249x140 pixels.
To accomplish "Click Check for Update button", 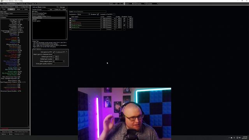I will (7, 132).
